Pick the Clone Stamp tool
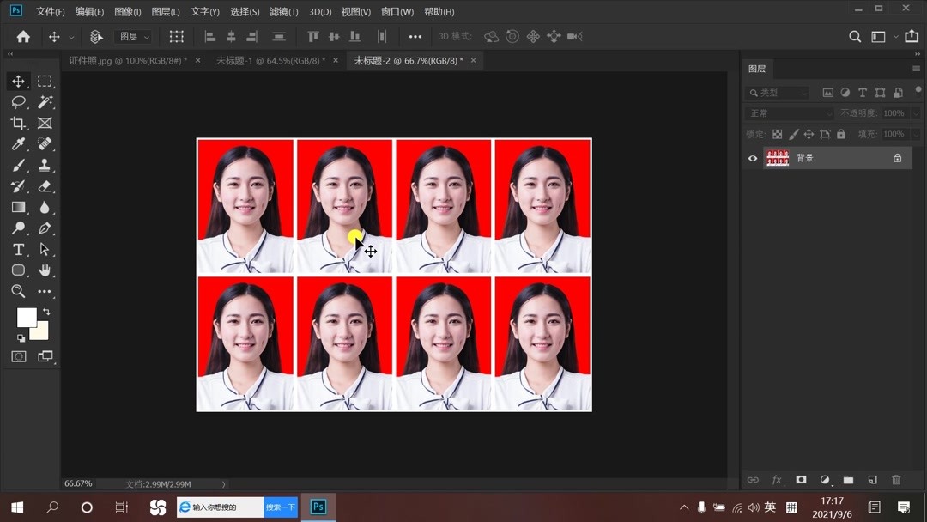 point(45,166)
